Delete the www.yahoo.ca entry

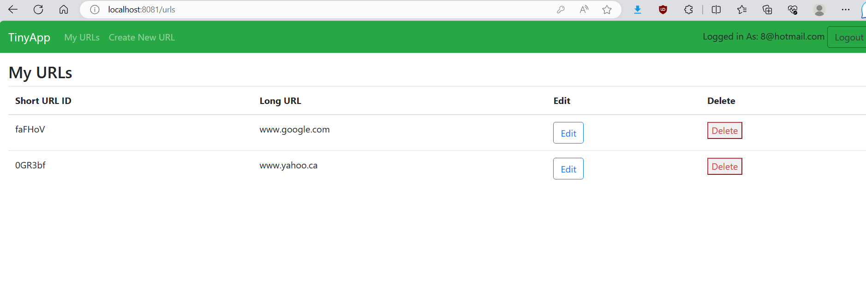tap(724, 166)
